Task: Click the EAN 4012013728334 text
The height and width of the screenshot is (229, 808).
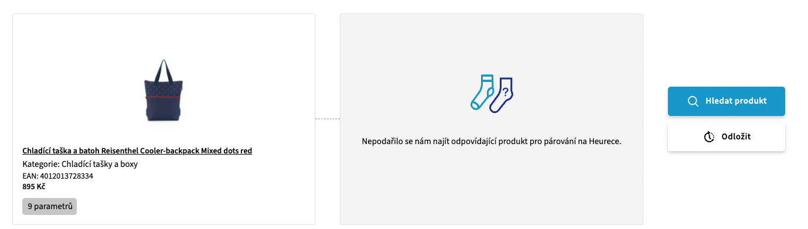Action: pos(58,176)
